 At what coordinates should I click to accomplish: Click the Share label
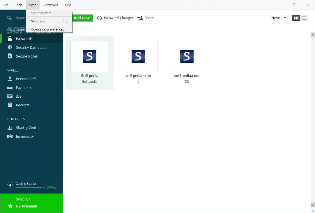[149, 18]
